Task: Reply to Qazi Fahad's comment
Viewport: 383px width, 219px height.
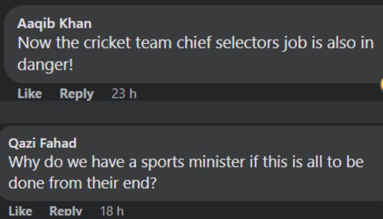Action: tap(66, 211)
